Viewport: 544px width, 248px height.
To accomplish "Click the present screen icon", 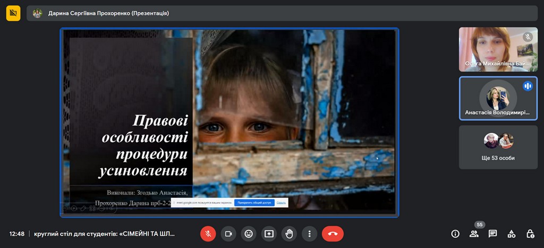I will point(269,234).
